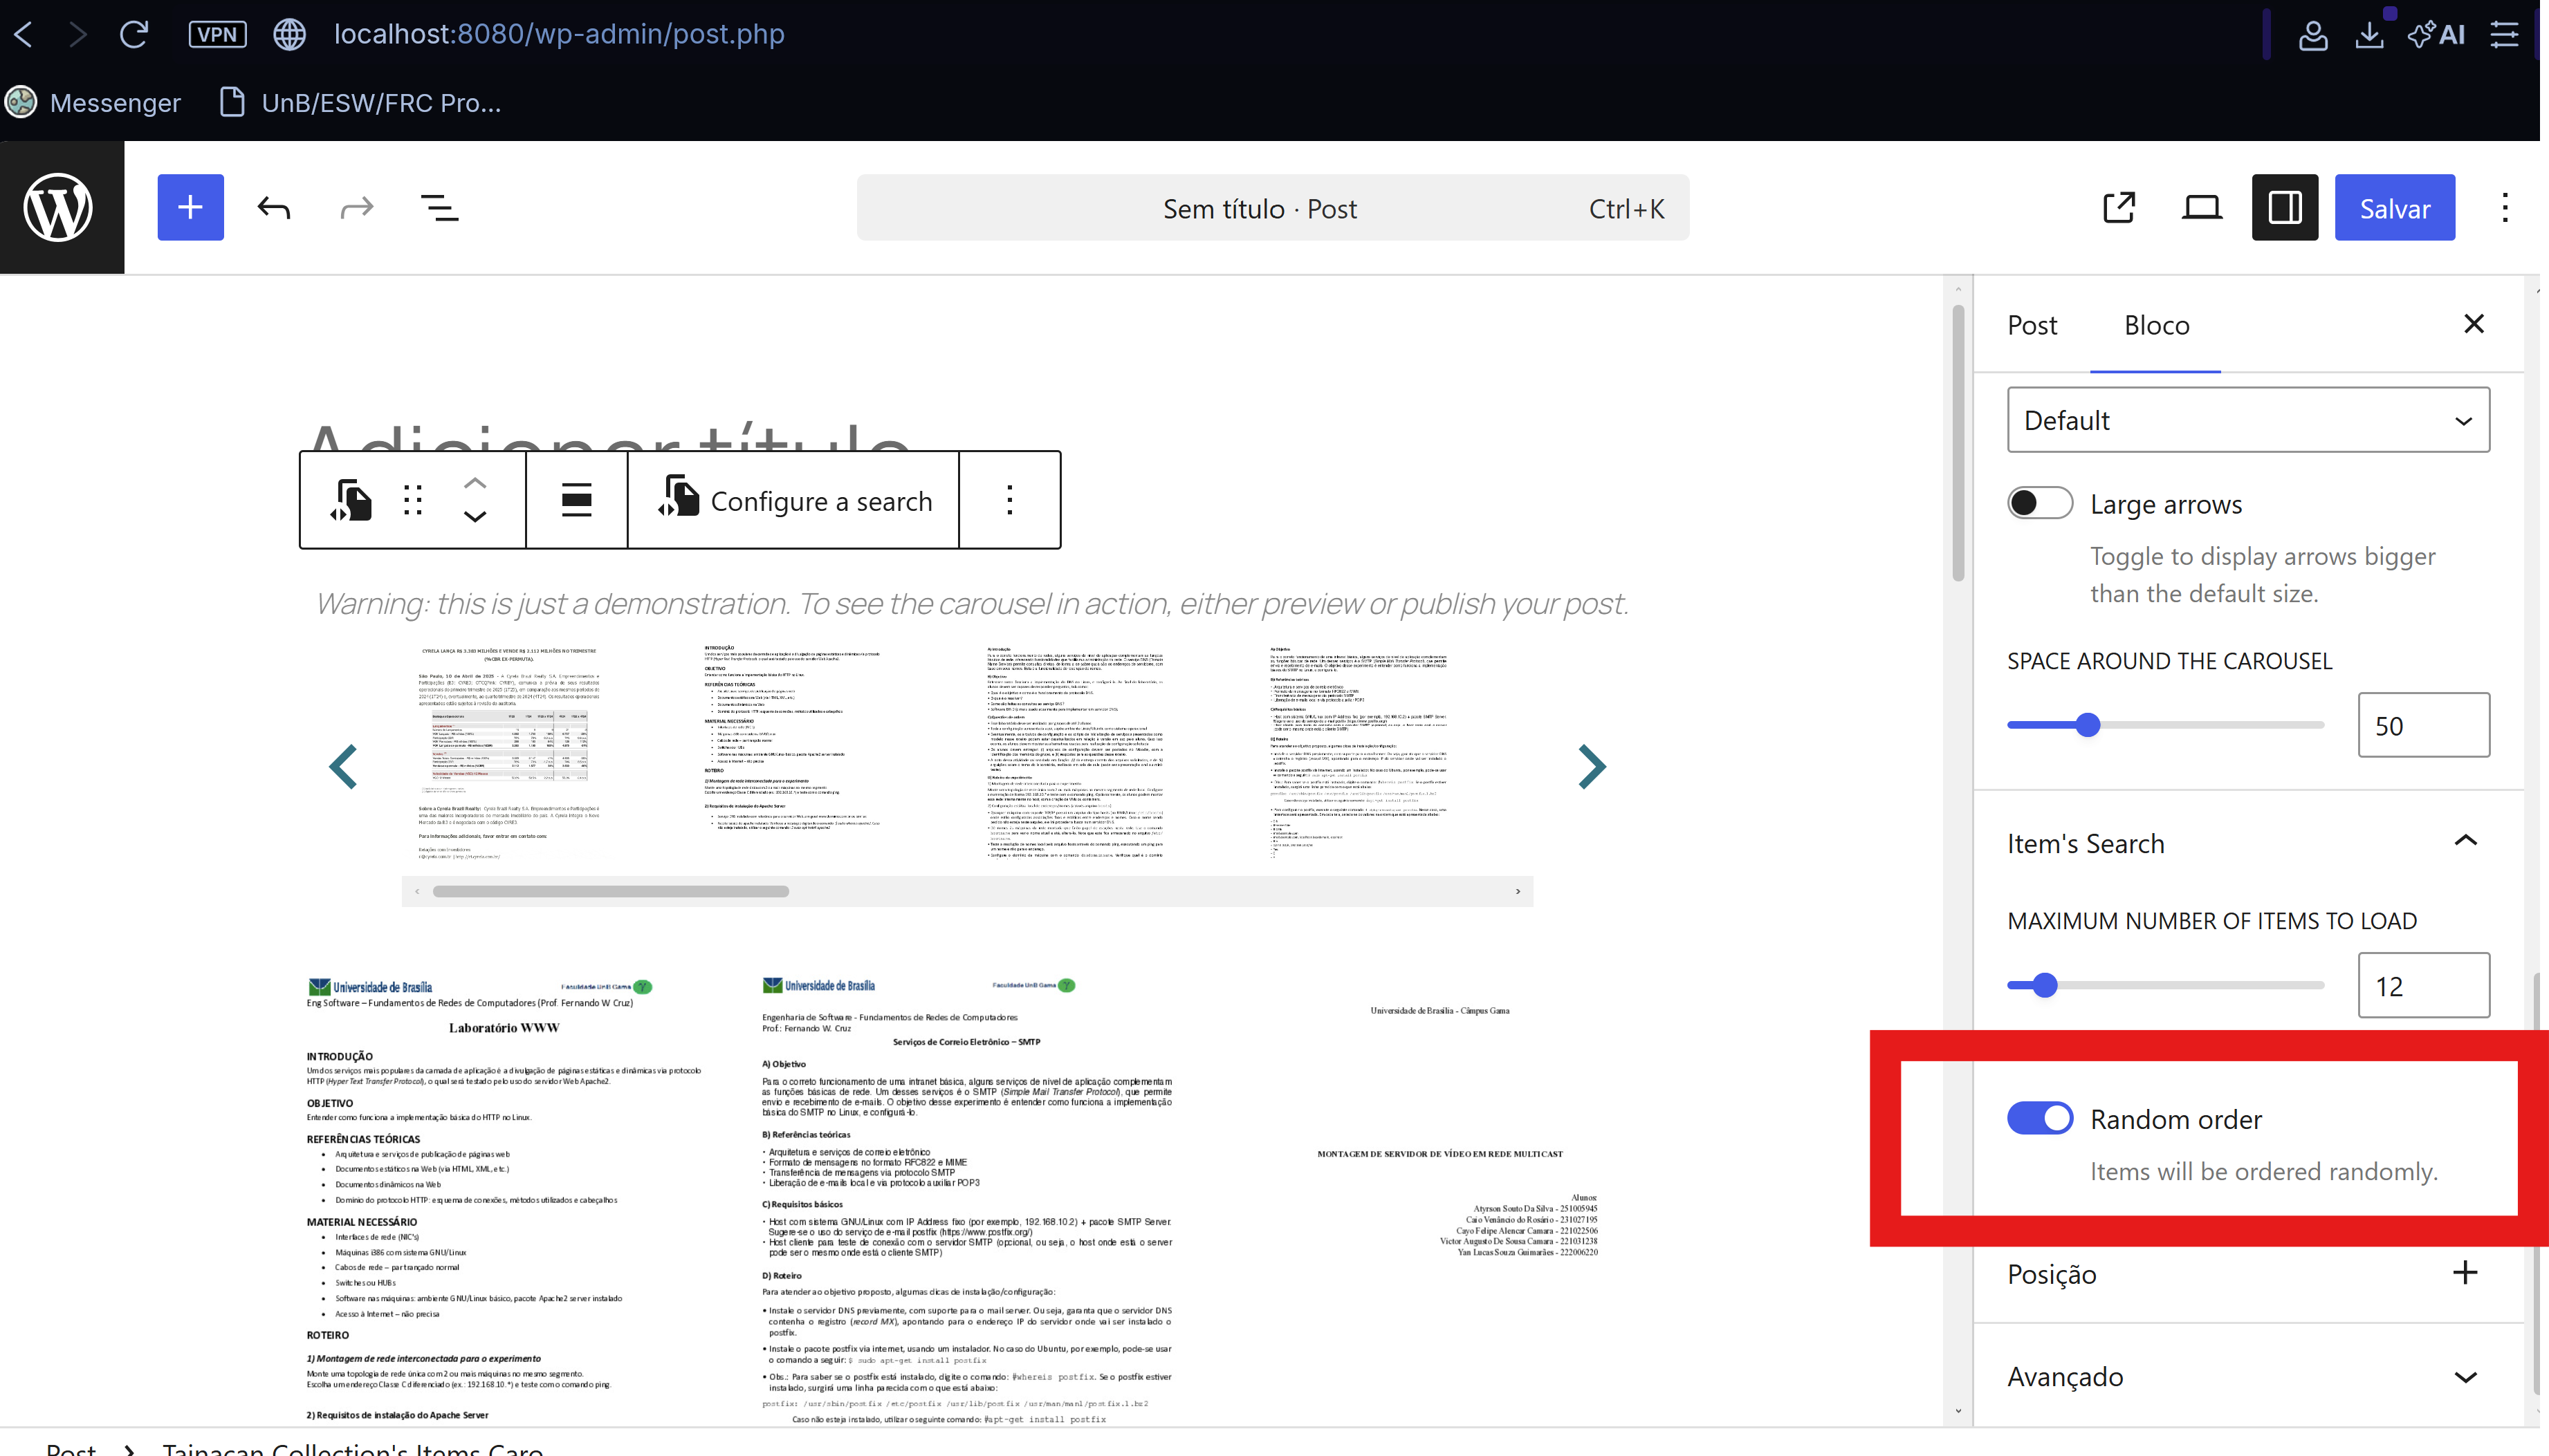This screenshot has height=1456, width=2549.
Task: Click the Serviços de Correio Eletrônico SMTP document
Action: pyautogui.click(x=966, y=1198)
